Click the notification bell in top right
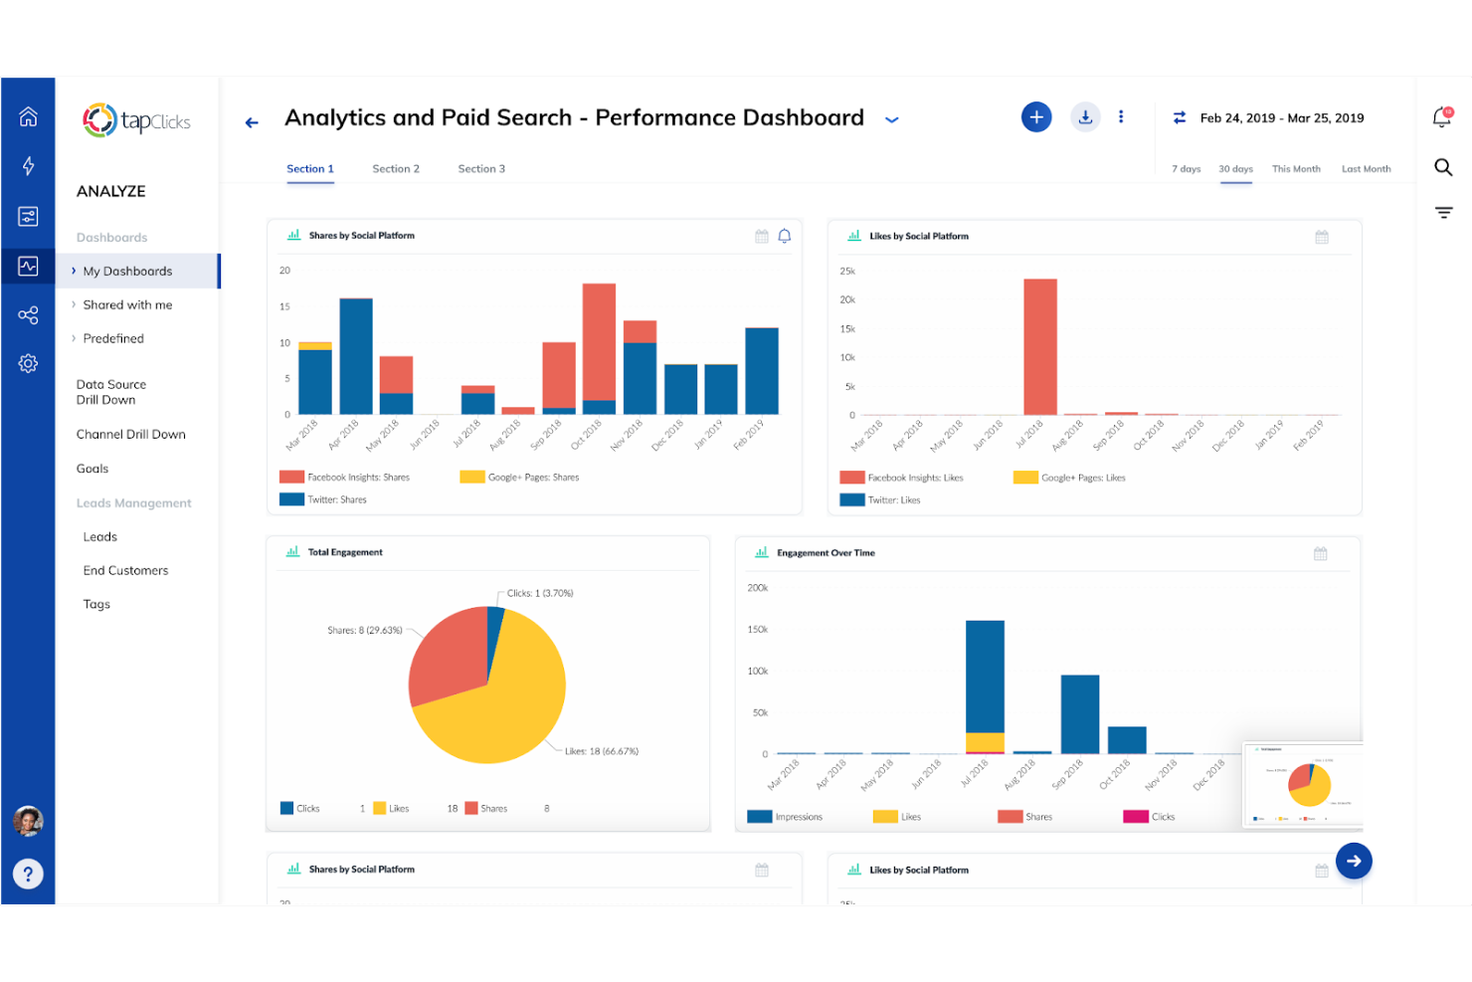 (1442, 117)
